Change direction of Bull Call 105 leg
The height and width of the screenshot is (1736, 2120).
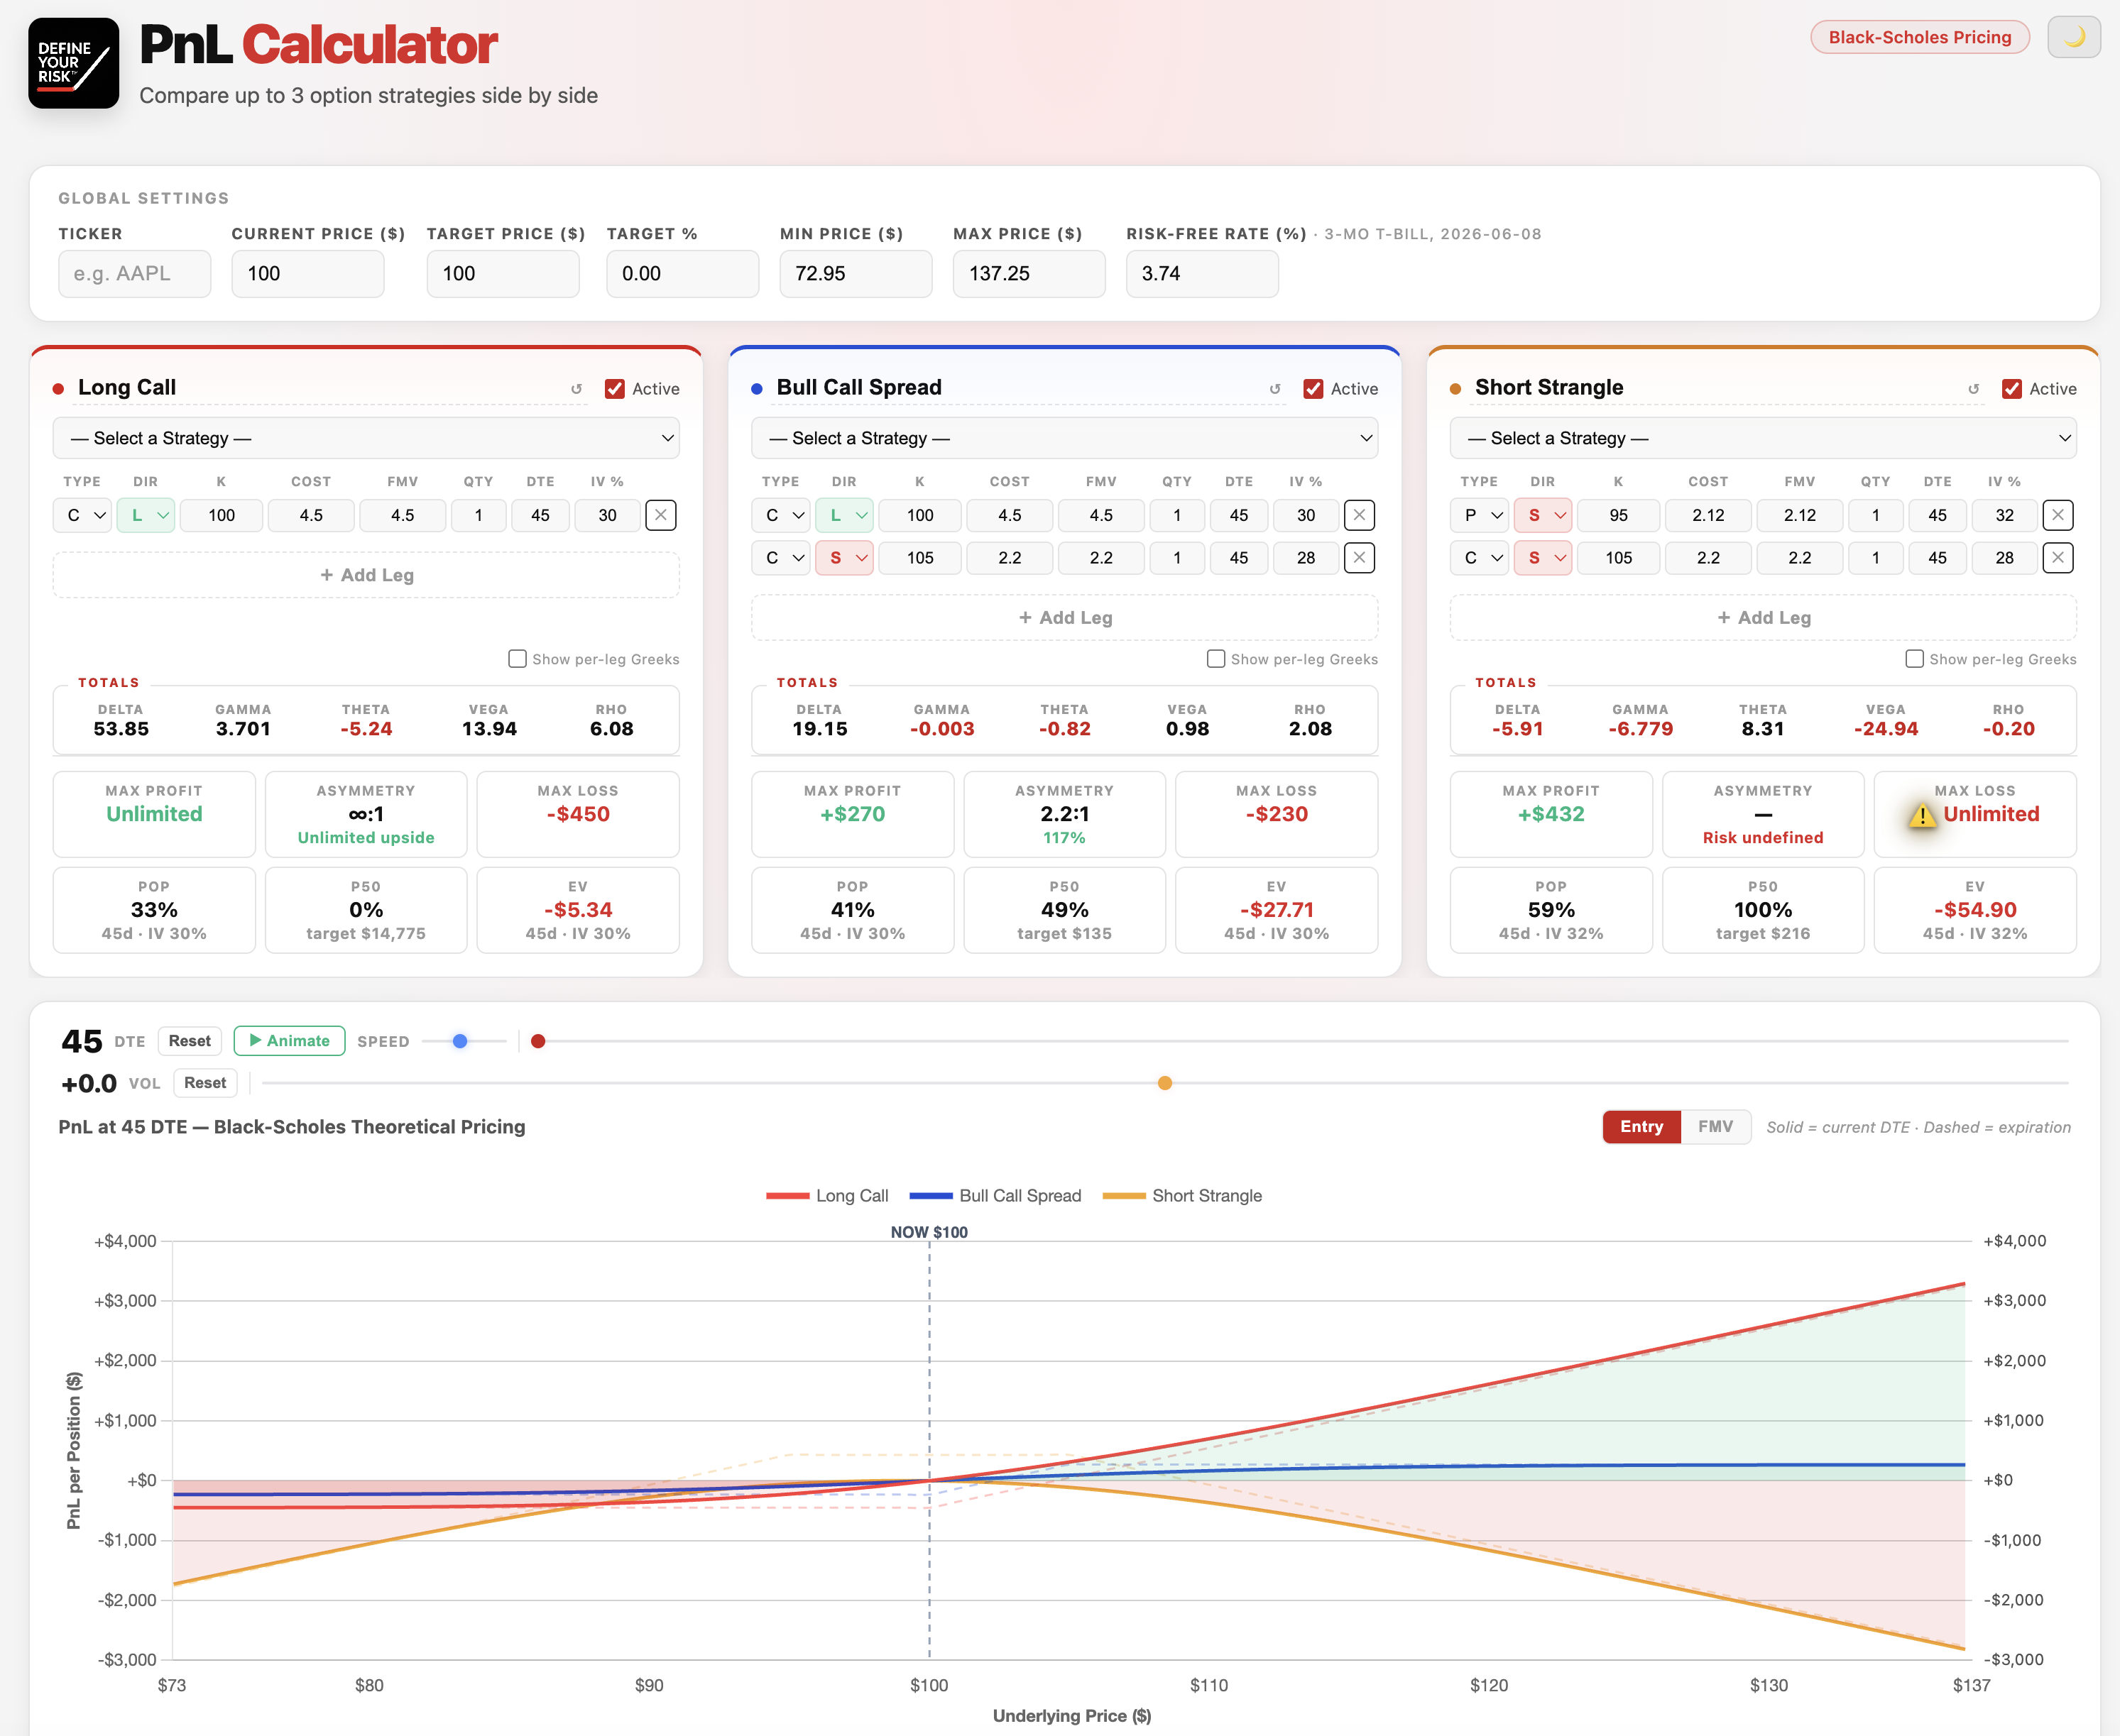(x=844, y=558)
